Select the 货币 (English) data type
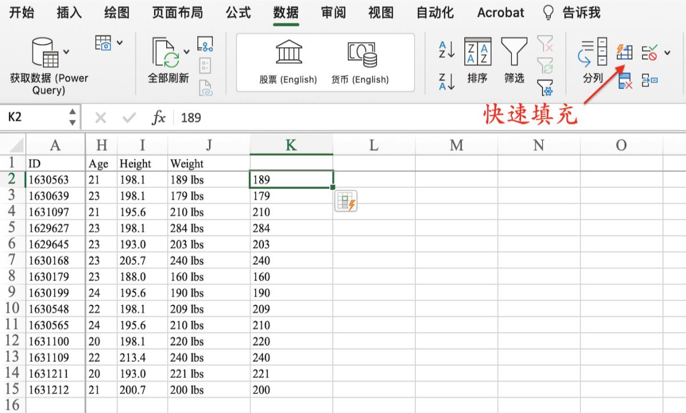 pyautogui.click(x=360, y=62)
